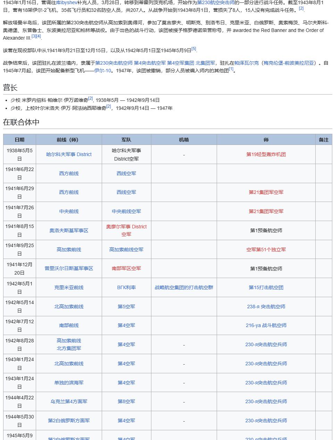Open the 第15打击航空团 link
Screen dimensions: 333x440
[266, 287]
